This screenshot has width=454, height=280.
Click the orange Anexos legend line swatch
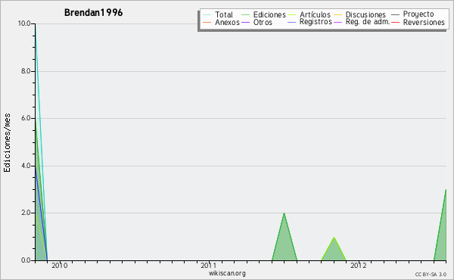click(207, 22)
